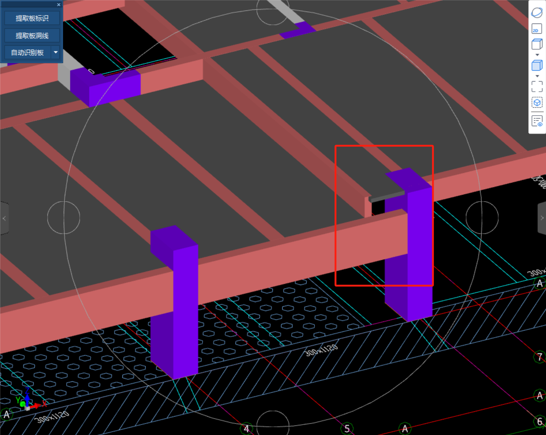Open the dropdown under the wireframe box icon

[x=537, y=55]
